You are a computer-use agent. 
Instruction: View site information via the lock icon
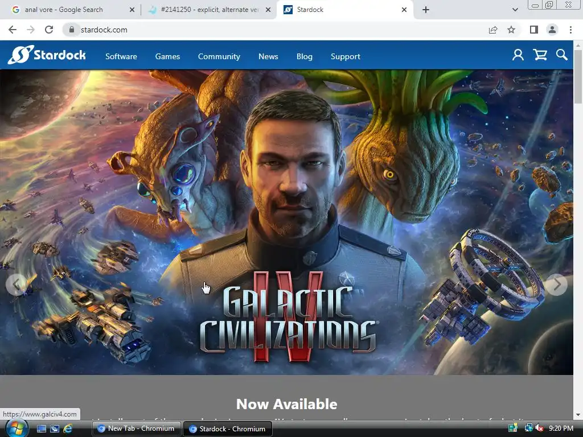(x=71, y=30)
